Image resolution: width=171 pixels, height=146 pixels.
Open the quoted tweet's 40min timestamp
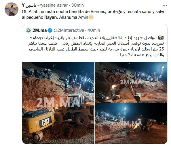[x=94, y=30]
